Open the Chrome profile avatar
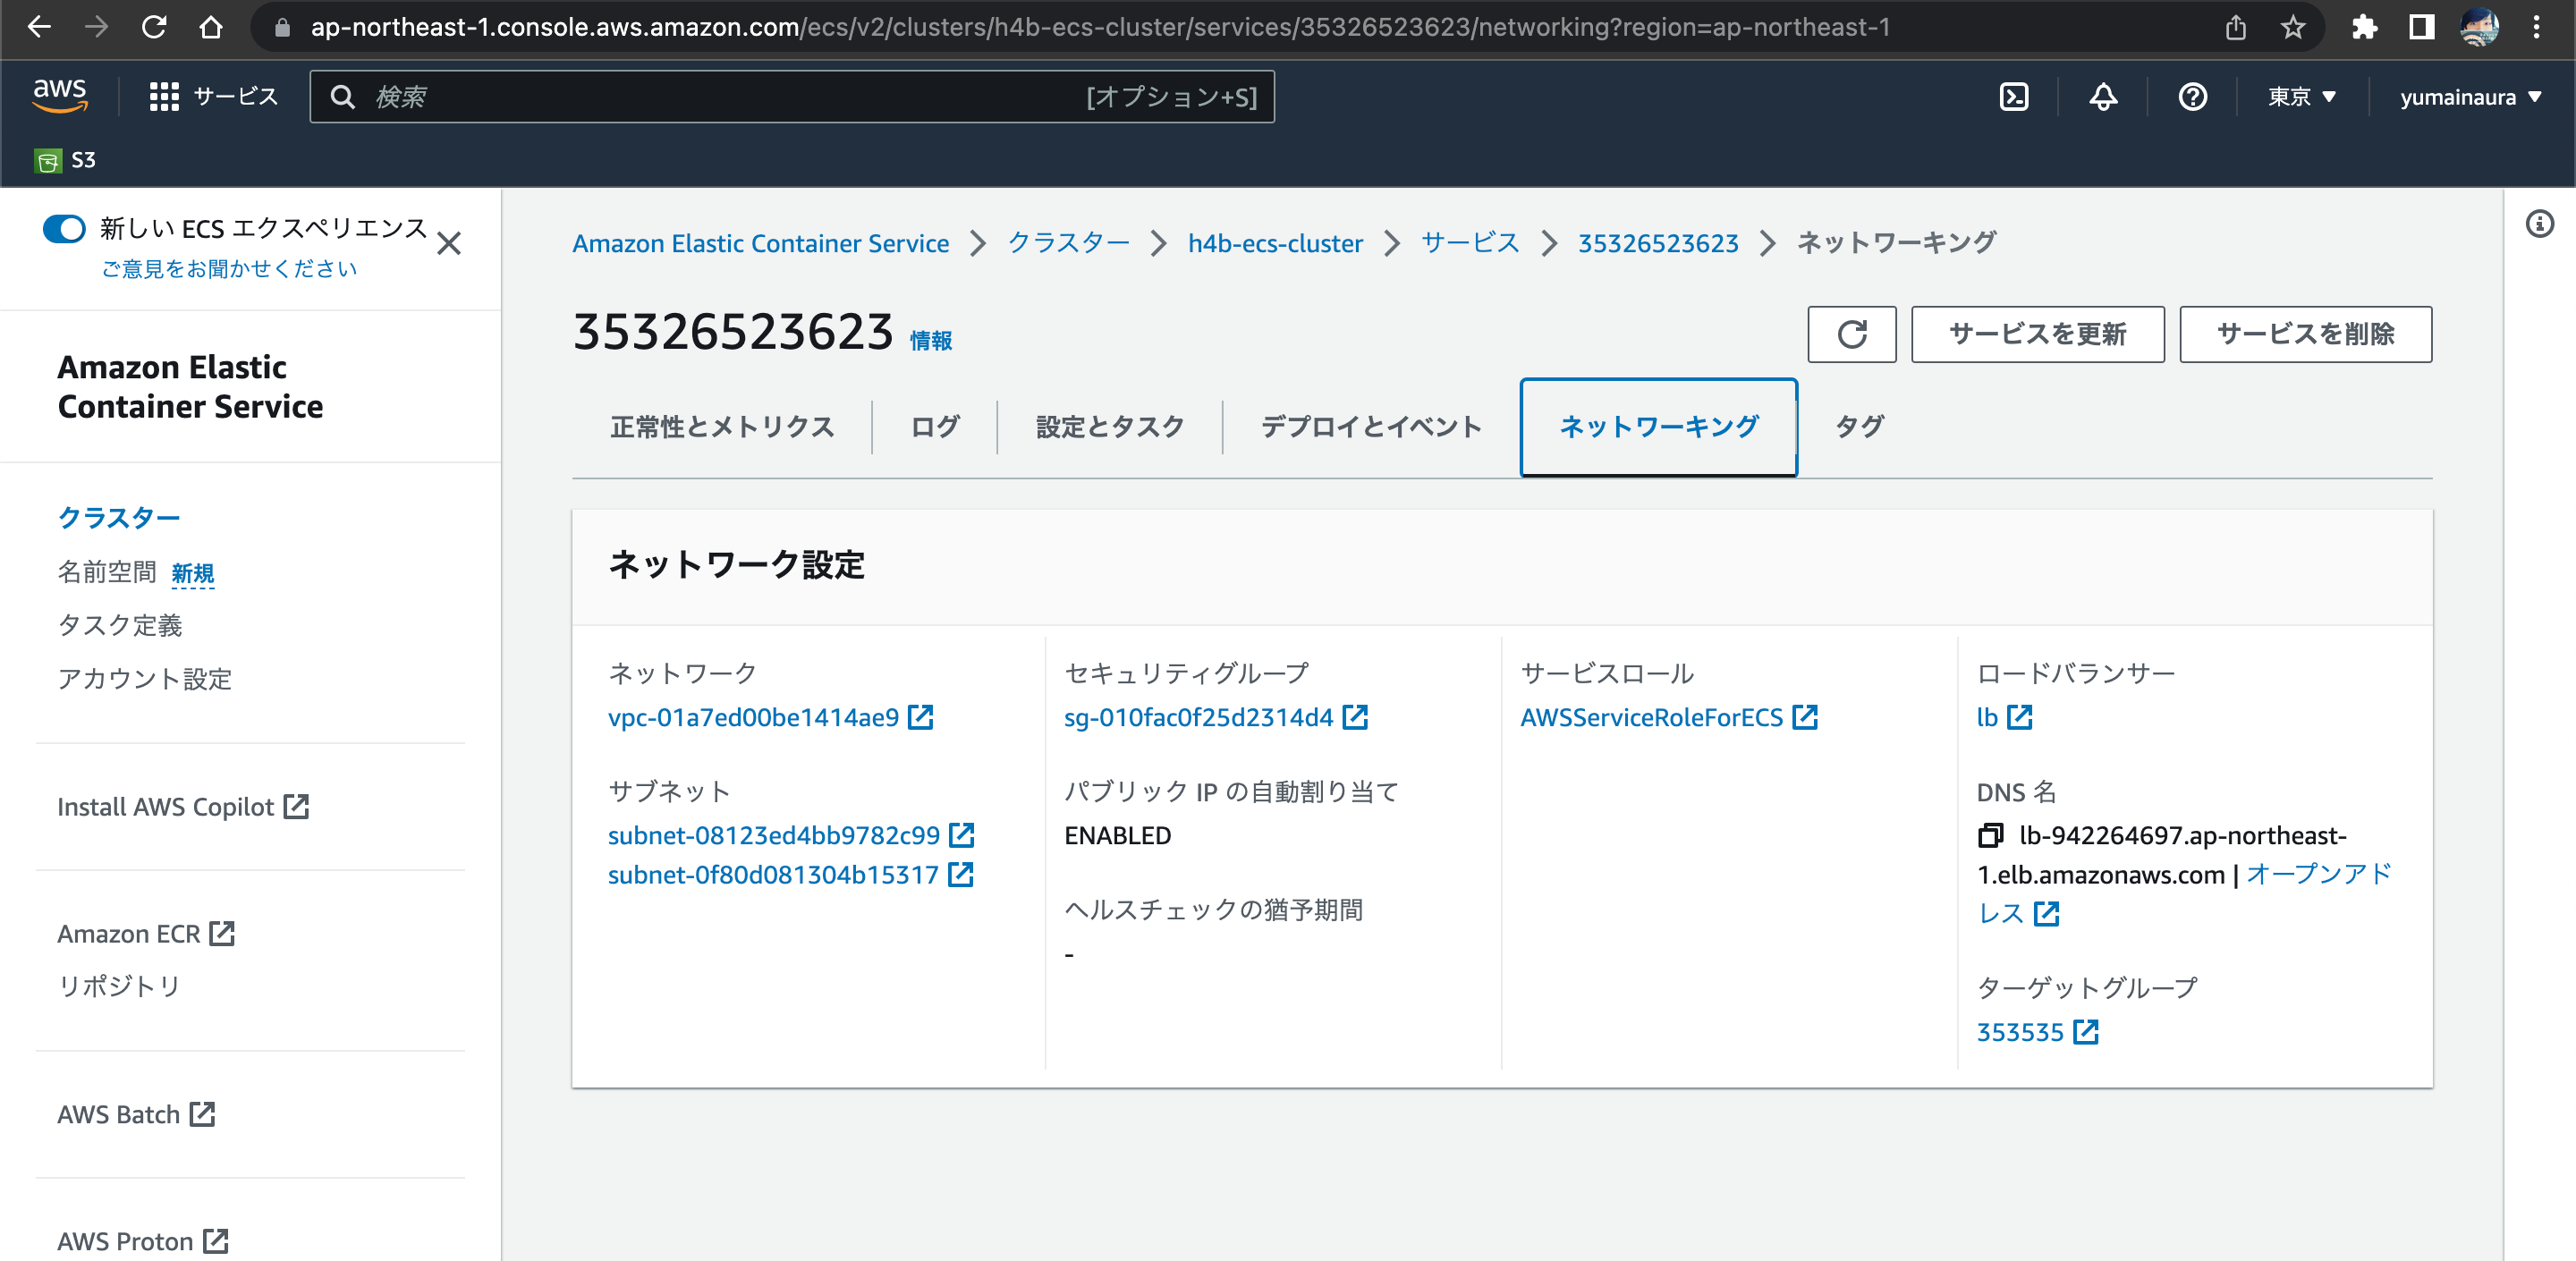This screenshot has height=1261, width=2576. 2479,27
